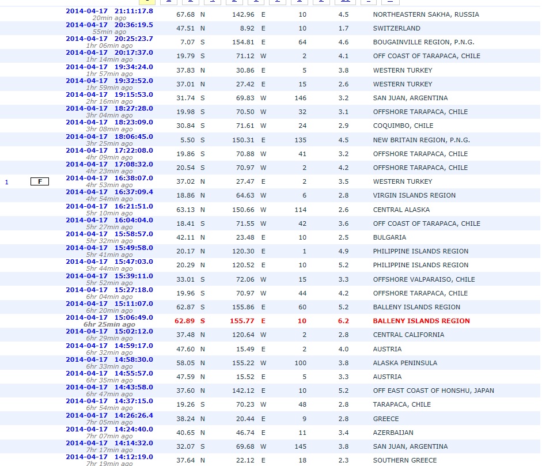Select the BULGARIA region text
This screenshot has height=466, width=542.
coord(389,238)
